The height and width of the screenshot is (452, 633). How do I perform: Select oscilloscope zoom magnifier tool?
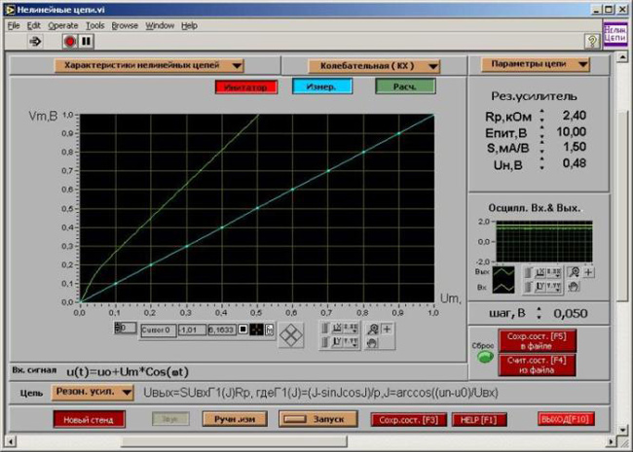pos(574,273)
